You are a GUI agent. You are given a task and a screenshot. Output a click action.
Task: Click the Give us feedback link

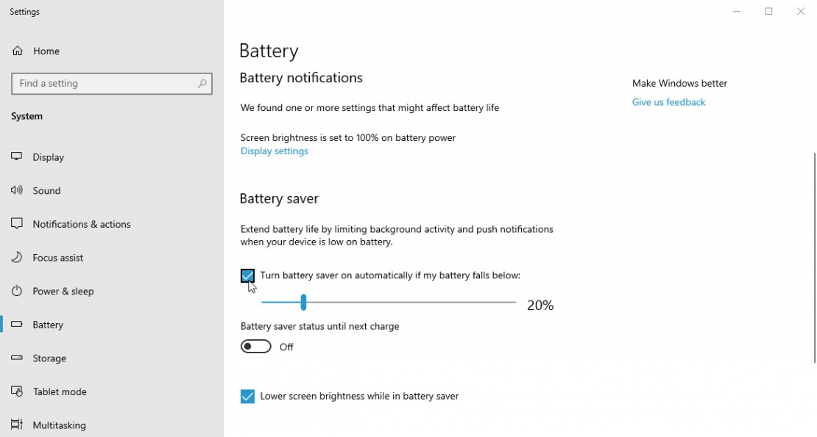click(668, 102)
